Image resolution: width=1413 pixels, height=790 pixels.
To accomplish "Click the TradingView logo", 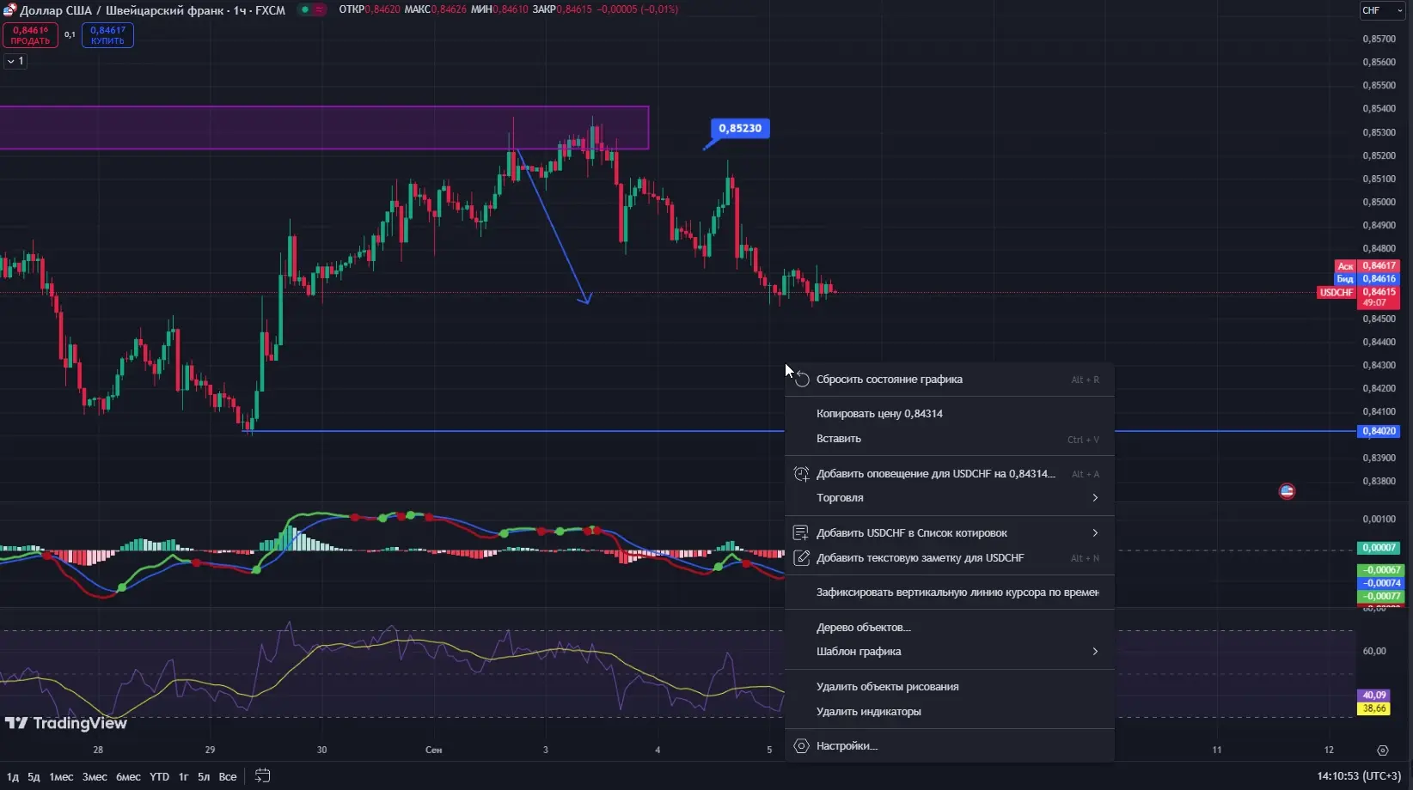I will tap(66, 723).
